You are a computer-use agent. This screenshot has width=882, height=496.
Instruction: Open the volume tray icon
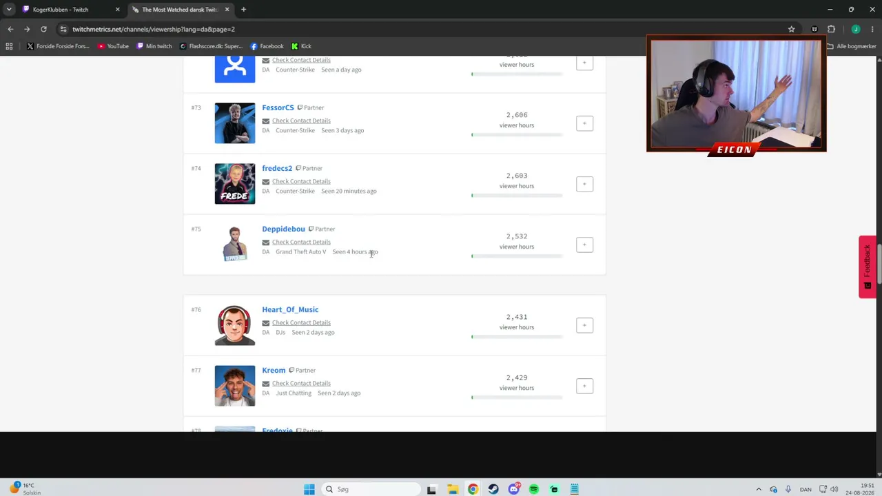point(834,489)
